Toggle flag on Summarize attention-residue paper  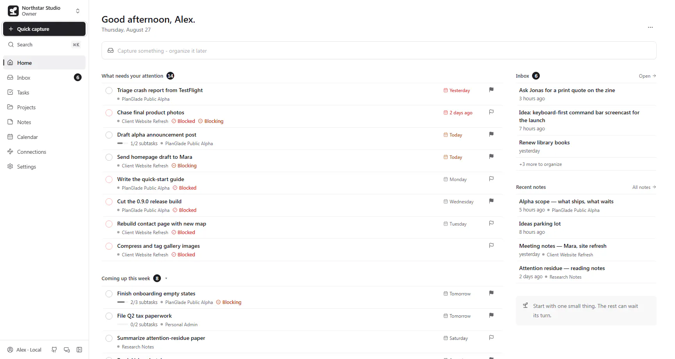click(491, 338)
